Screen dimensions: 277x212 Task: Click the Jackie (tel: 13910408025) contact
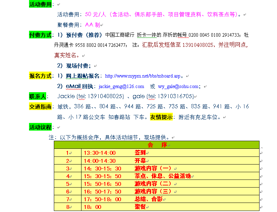[91, 96]
